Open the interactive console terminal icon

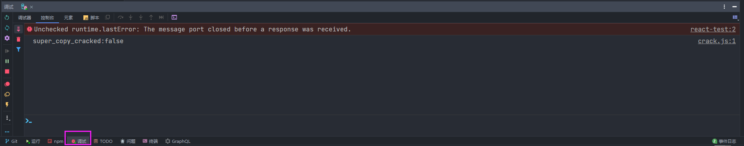point(174,17)
